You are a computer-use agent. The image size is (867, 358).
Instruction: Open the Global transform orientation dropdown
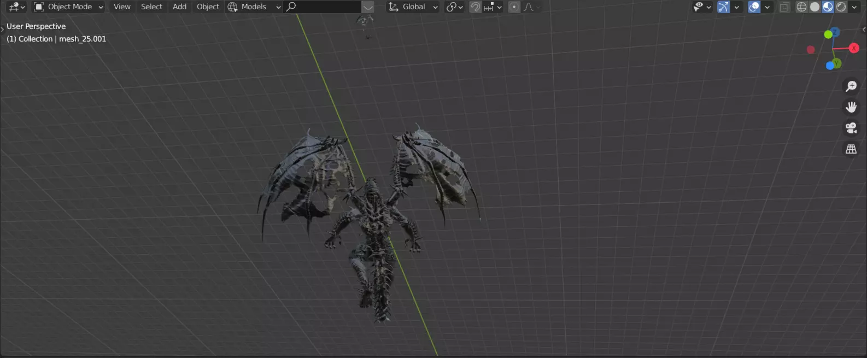click(x=413, y=7)
